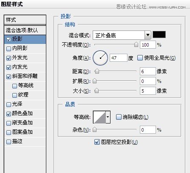Click the 杂色 noise slider handle

pyautogui.click(x=94, y=129)
